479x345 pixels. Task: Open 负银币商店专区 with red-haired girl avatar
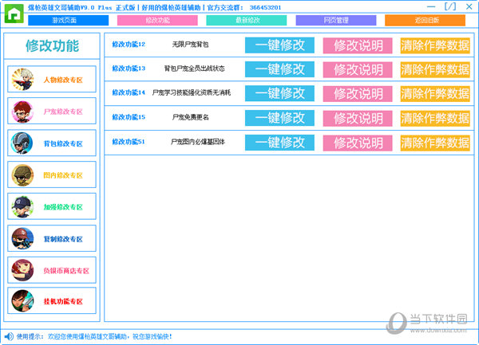pyautogui.click(x=52, y=270)
